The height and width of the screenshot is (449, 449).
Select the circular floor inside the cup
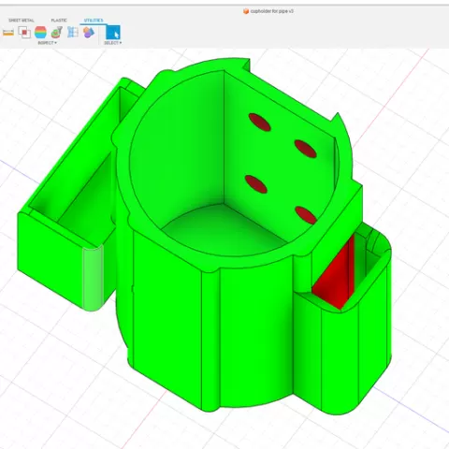224,230
